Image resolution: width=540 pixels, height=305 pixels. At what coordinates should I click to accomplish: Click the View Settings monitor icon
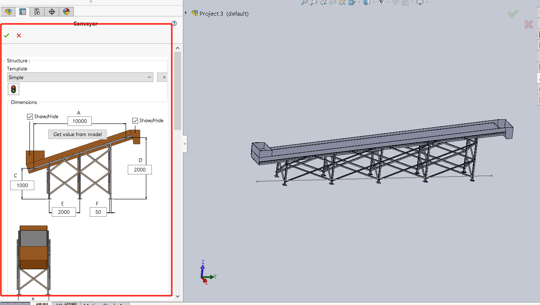coord(420,2)
